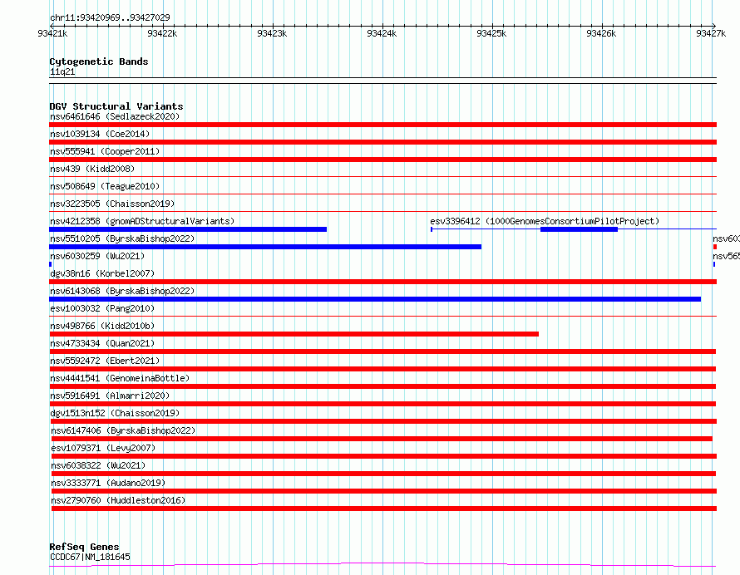Open nsv6030259 (Wu2021) variant label
Screen dimensions: 740x575
97,256
